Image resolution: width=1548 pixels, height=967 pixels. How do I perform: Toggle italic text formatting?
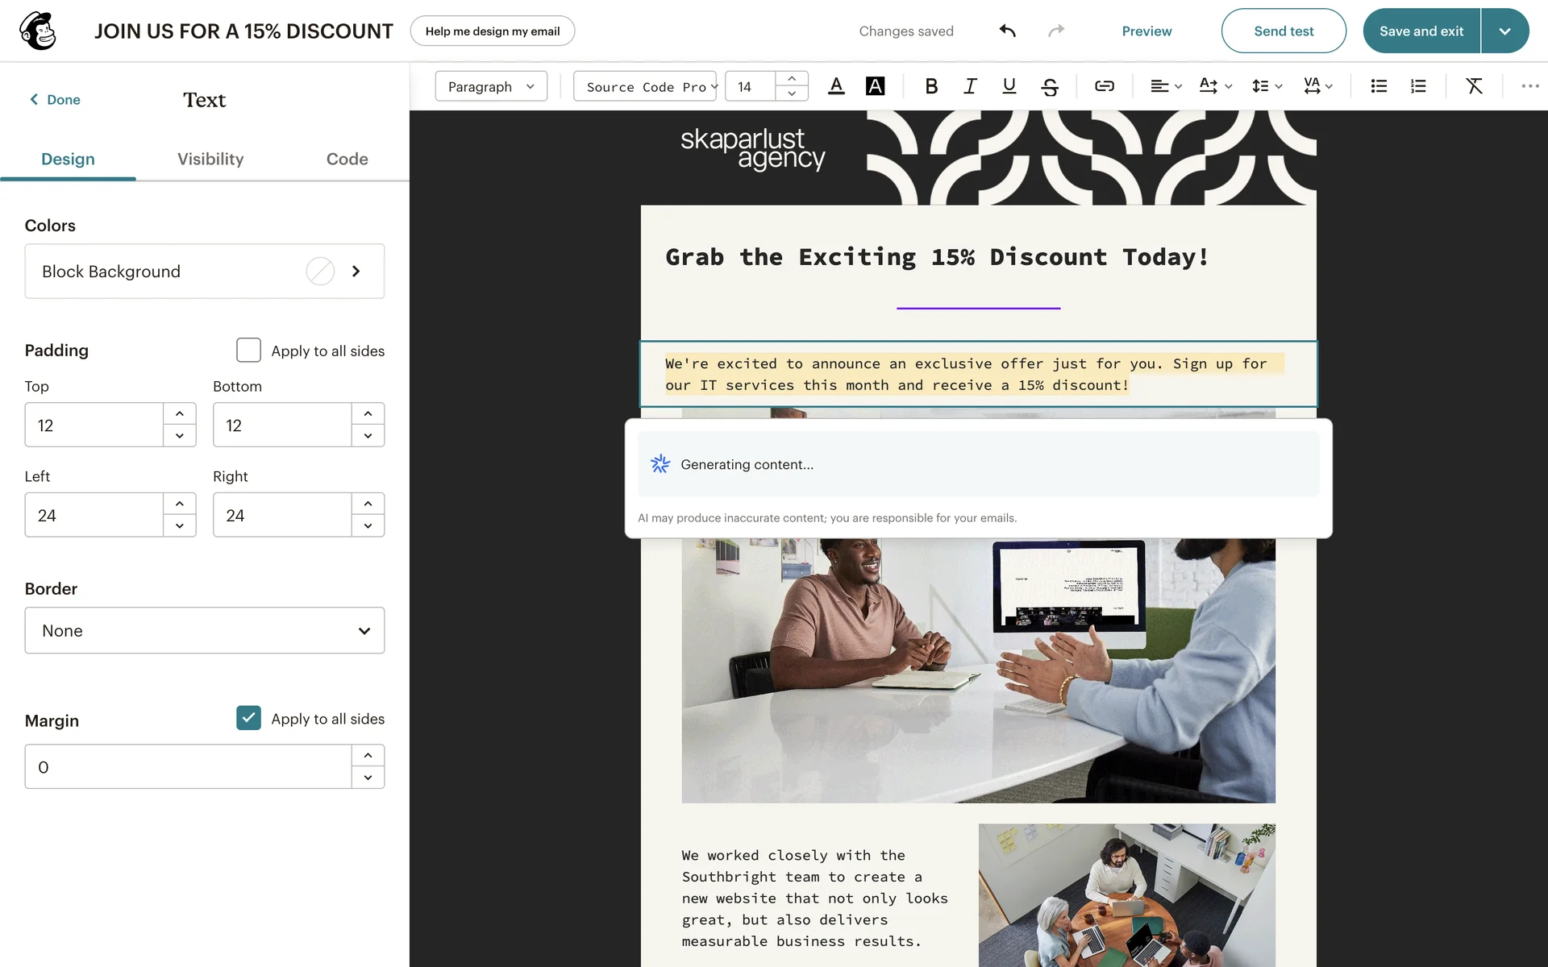(970, 86)
